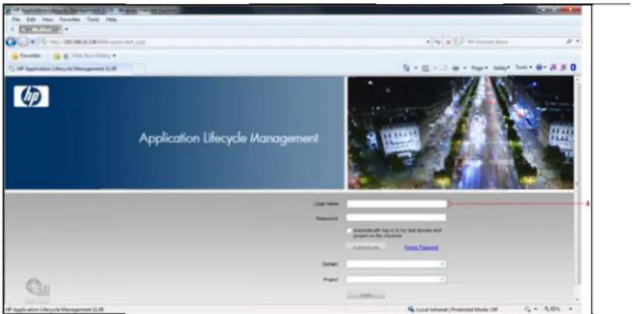
Task: Click the browser address bar URL field
Action: [232, 41]
